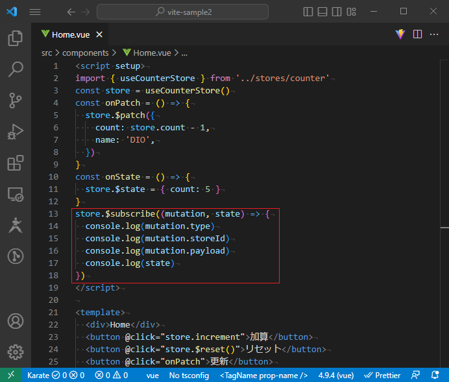The height and width of the screenshot is (382, 449).
Task: Click 4.9.4 (vue) version status item
Action: click(336, 375)
